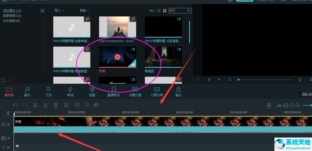Image resolution: width=312 pixels, height=151 pixels.
Task: Expand the 录制 record dropdown
Action: (x=84, y=11)
